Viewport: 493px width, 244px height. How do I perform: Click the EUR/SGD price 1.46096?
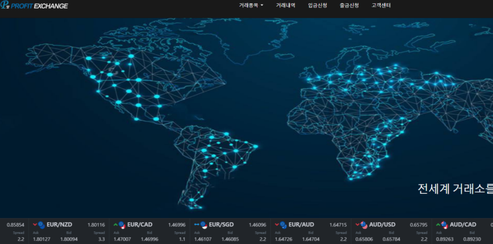(x=257, y=225)
